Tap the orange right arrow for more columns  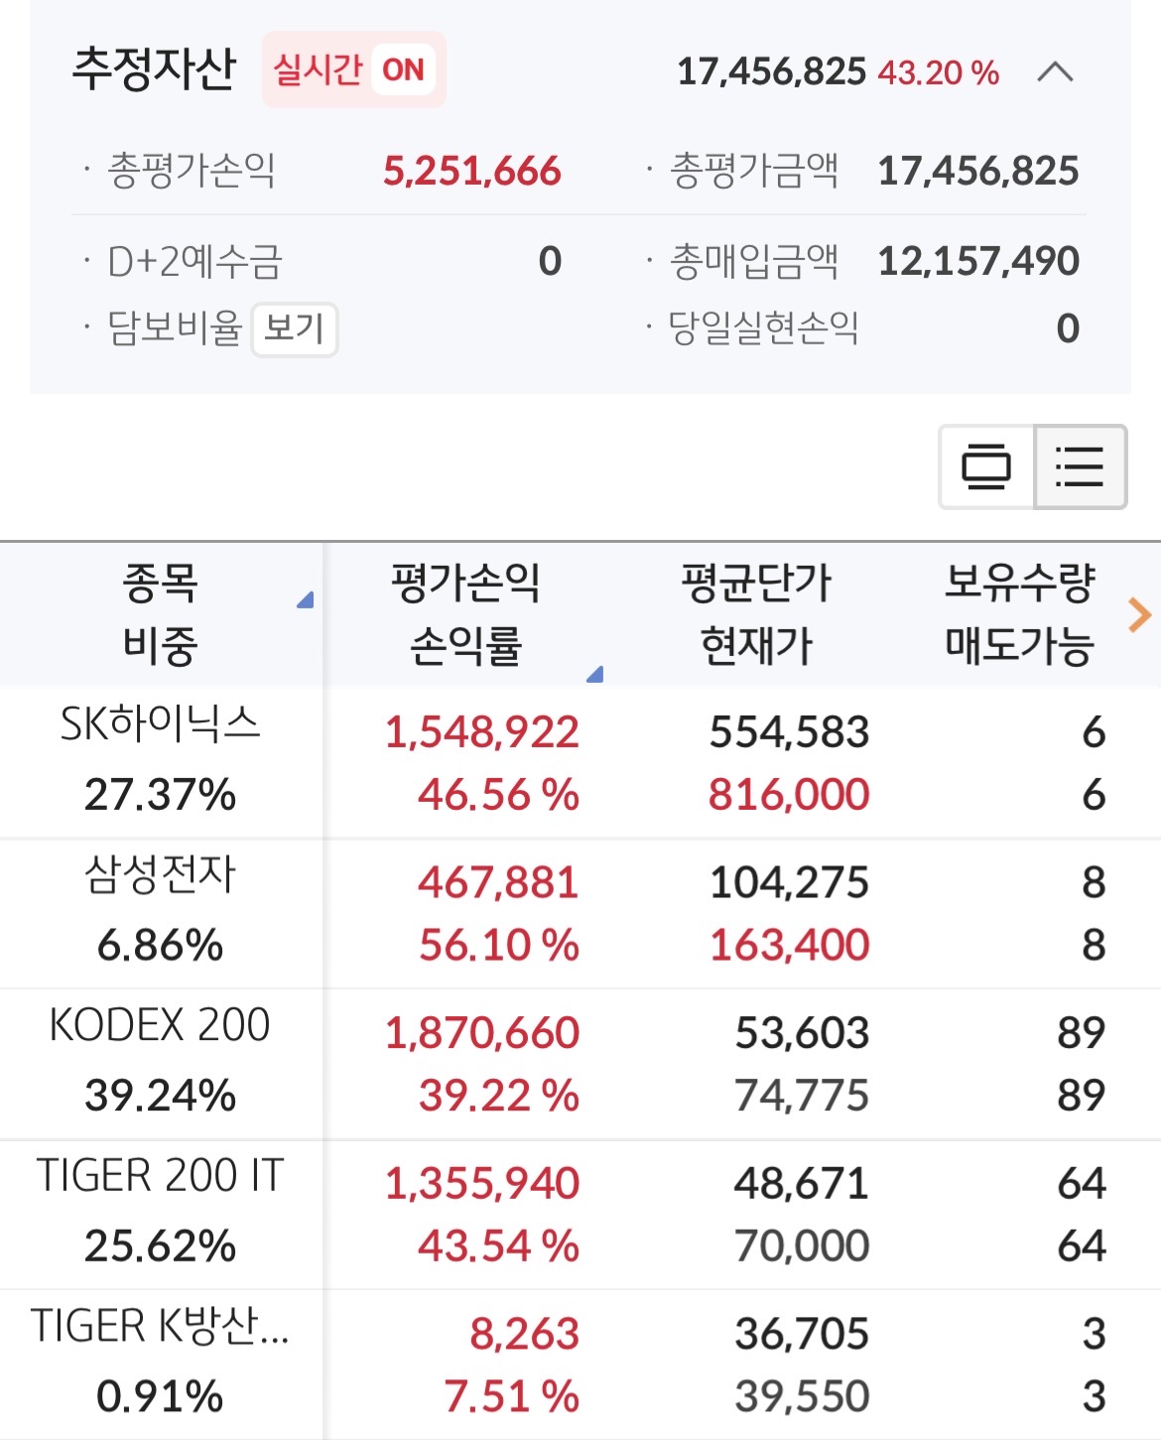point(1139,615)
